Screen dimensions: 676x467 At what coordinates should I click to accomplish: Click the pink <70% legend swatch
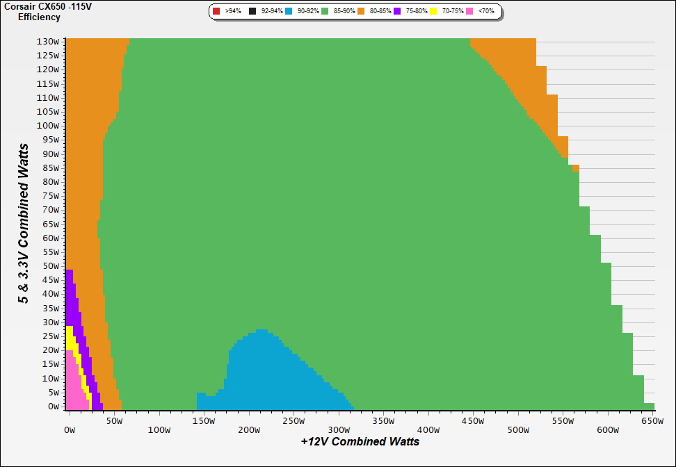pos(469,12)
